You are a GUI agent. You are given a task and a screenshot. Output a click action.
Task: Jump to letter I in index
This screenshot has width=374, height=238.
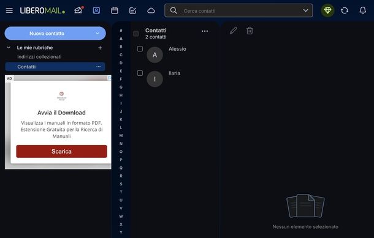pyautogui.click(x=121, y=103)
